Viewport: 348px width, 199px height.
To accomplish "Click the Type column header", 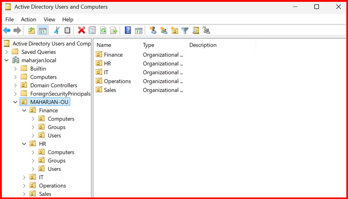I will point(148,45).
